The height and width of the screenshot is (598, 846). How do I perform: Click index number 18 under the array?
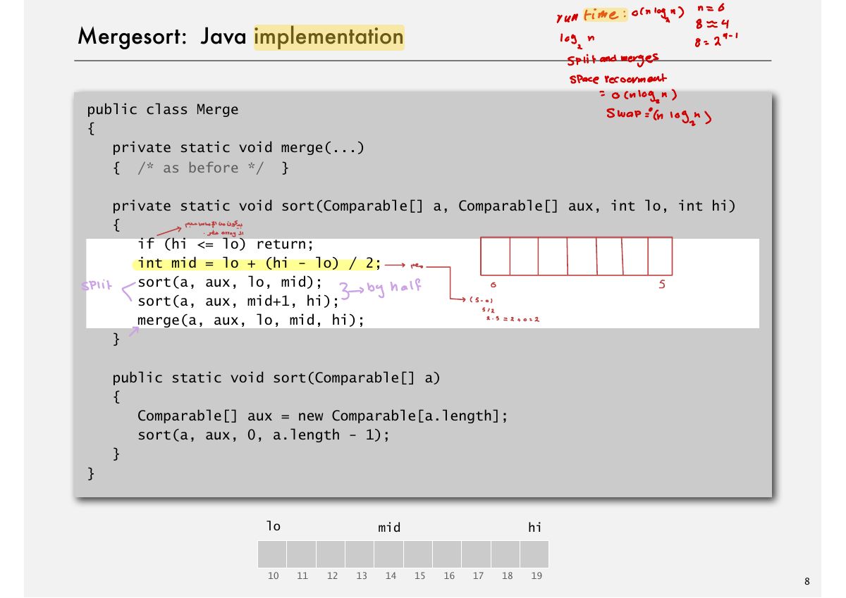click(x=508, y=576)
